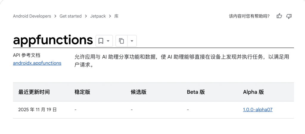305x134 pixels.
Task: Open the 1.0.0-alpha07 release link
Action: 258,110
